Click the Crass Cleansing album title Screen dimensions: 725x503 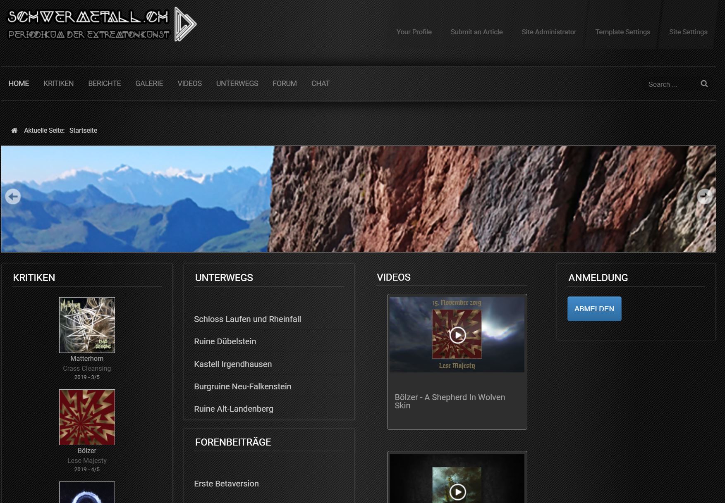click(x=87, y=368)
